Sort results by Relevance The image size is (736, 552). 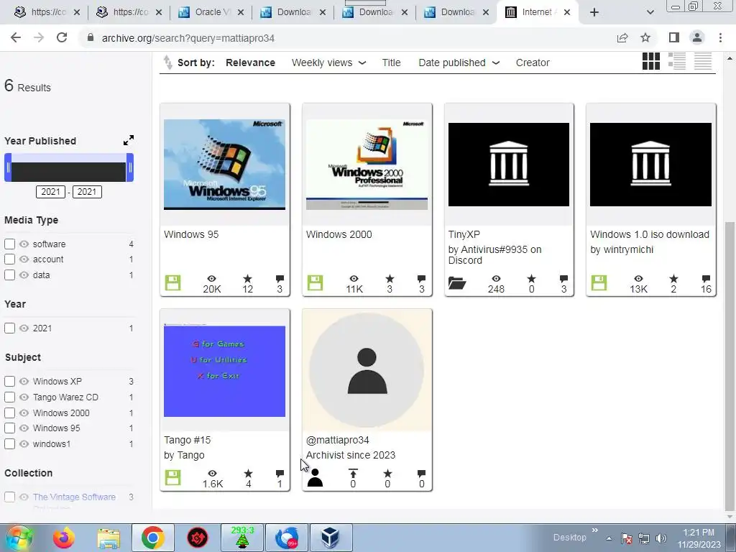point(250,63)
